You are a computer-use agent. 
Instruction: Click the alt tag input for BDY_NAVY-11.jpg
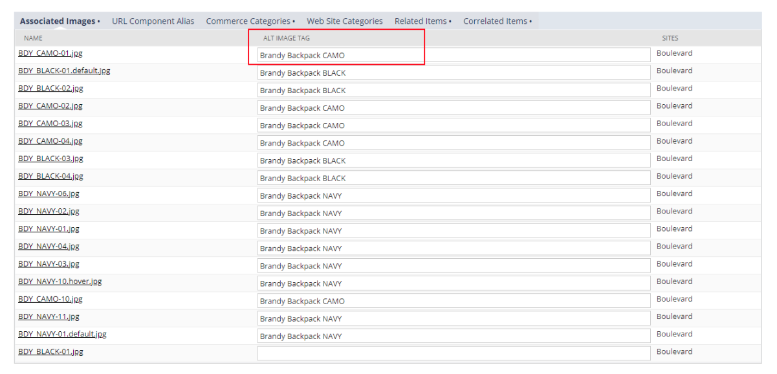pos(453,318)
